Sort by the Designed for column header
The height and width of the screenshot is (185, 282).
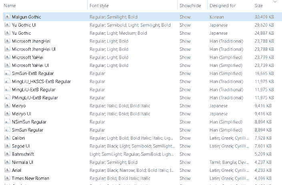[223, 6]
